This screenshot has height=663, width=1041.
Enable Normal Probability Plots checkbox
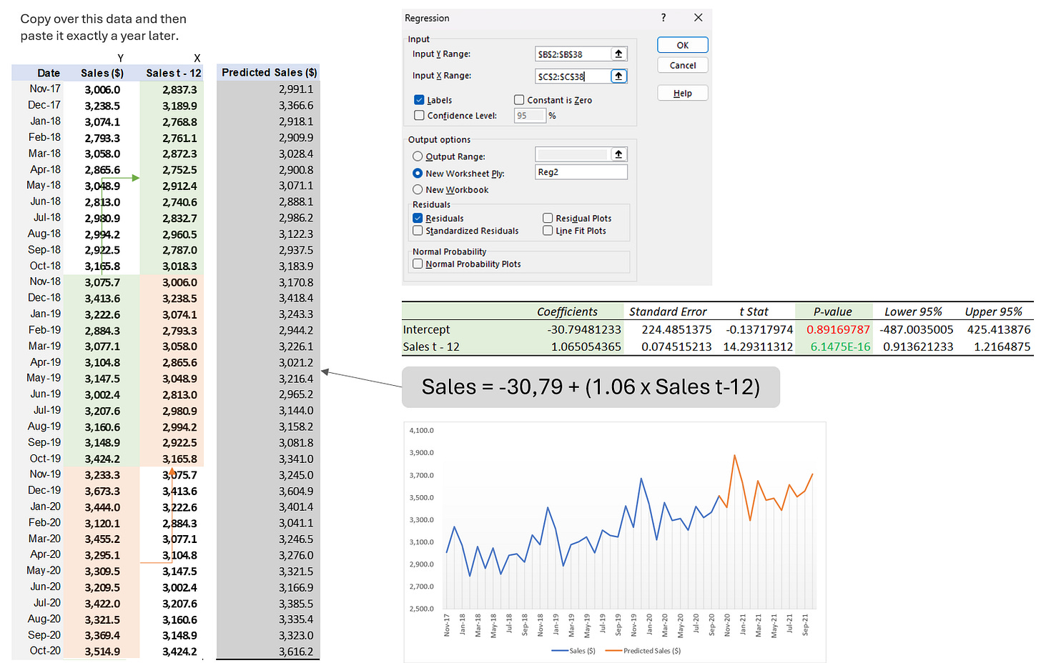coord(418,264)
